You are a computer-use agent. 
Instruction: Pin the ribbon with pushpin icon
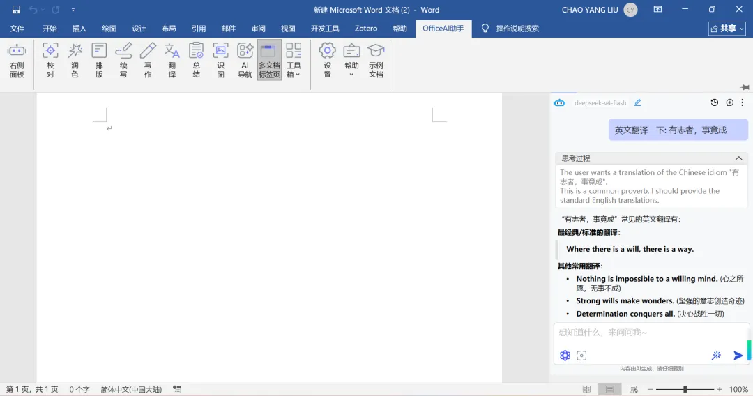tap(745, 87)
